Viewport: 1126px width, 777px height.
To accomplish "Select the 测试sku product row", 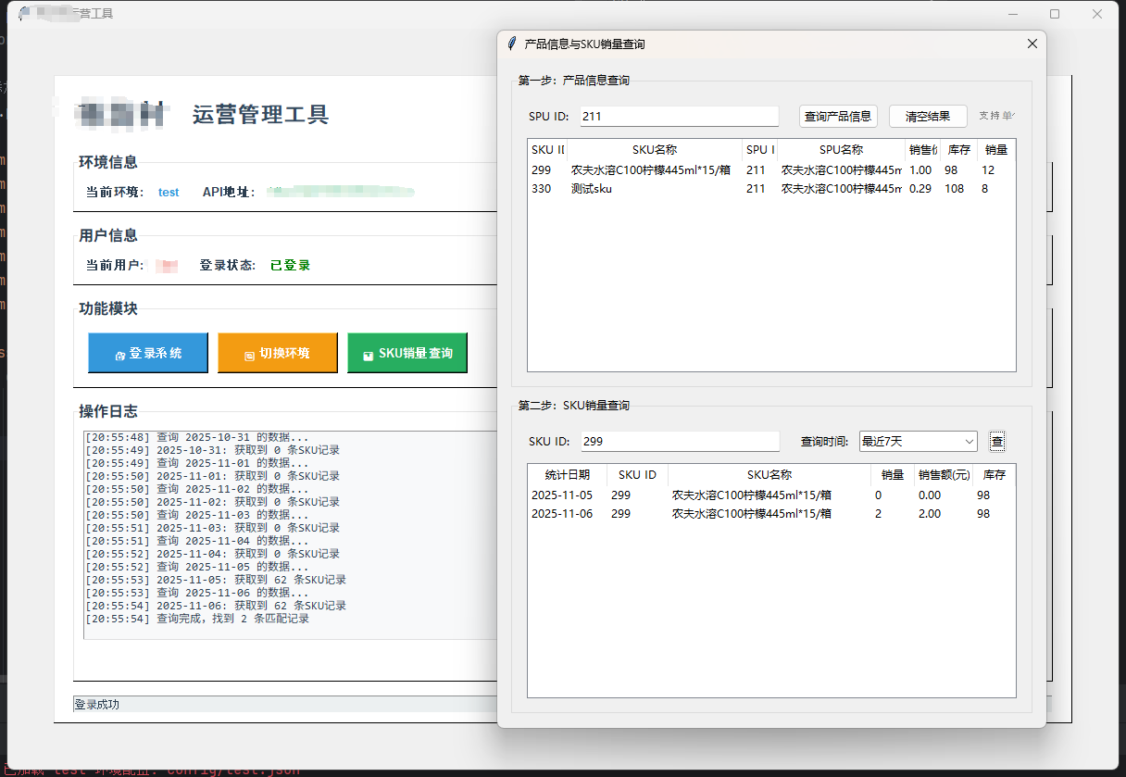I will (771, 189).
